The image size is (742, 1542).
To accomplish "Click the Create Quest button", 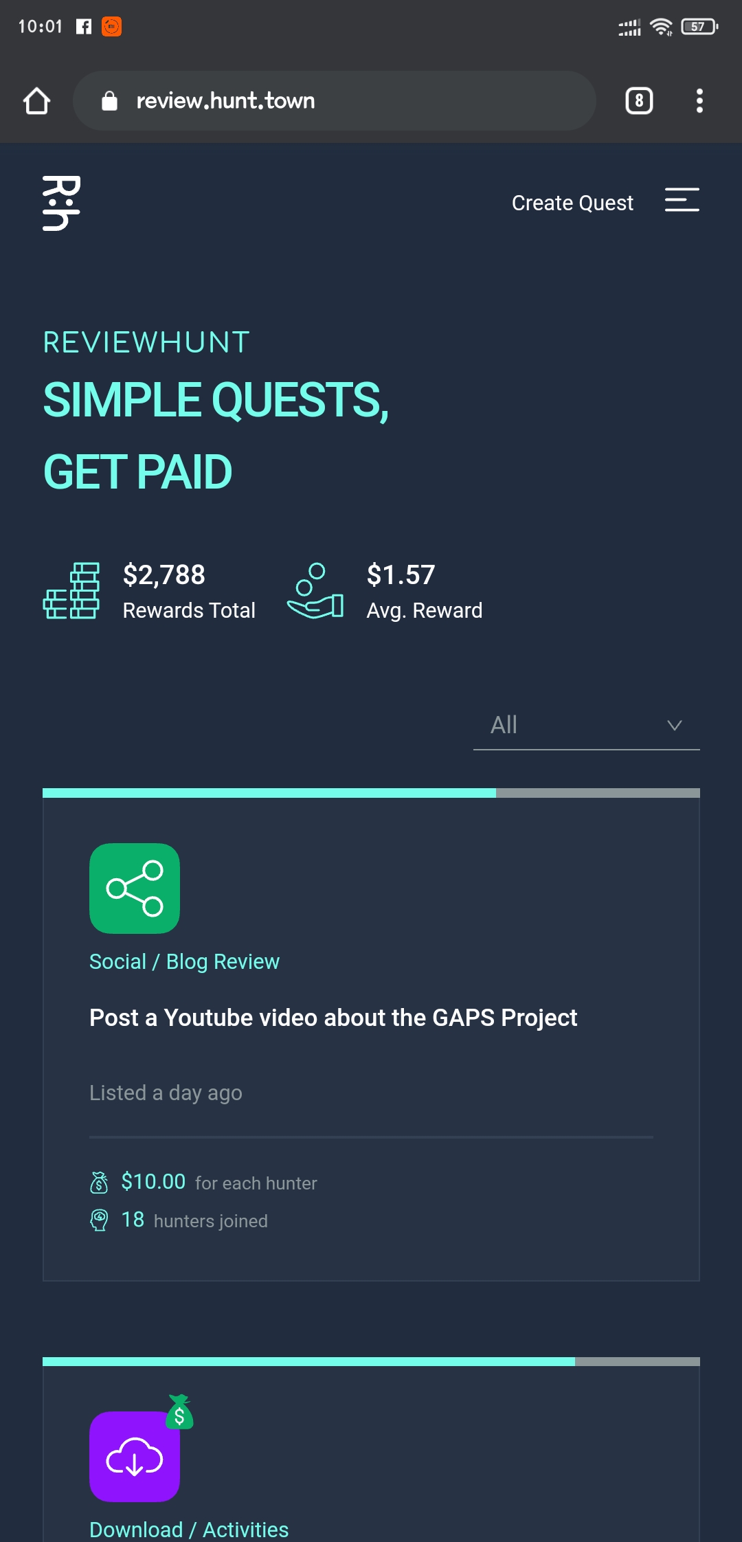I will (x=572, y=202).
